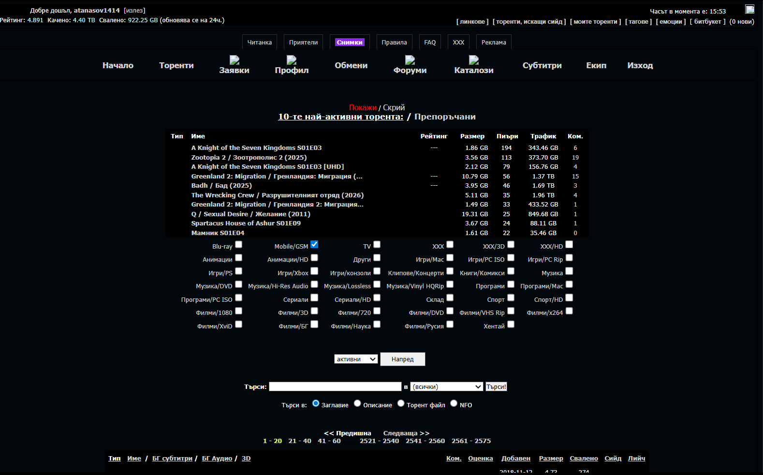Click the Търси! search button
The image size is (763, 475).
coord(496,387)
